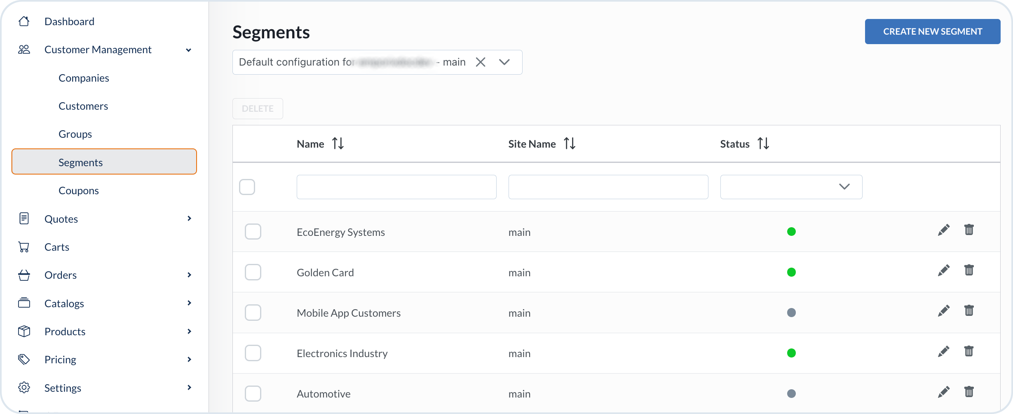
Task: Open Companies in the sidebar
Action: tap(84, 78)
